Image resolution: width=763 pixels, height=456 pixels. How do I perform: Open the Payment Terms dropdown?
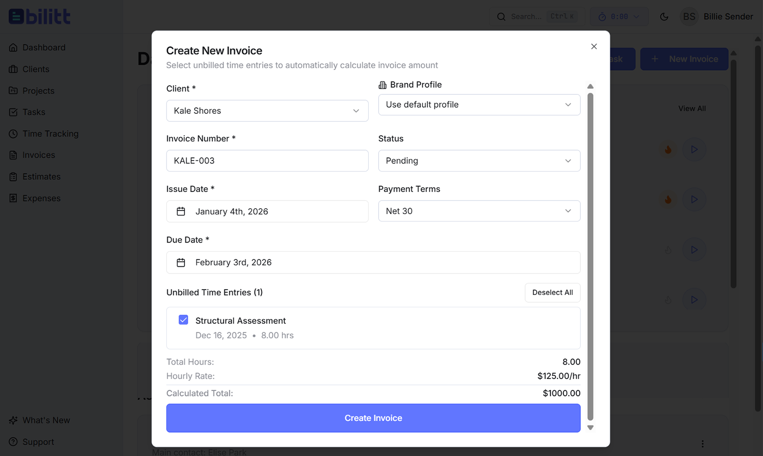pyautogui.click(x=479, y=211)
